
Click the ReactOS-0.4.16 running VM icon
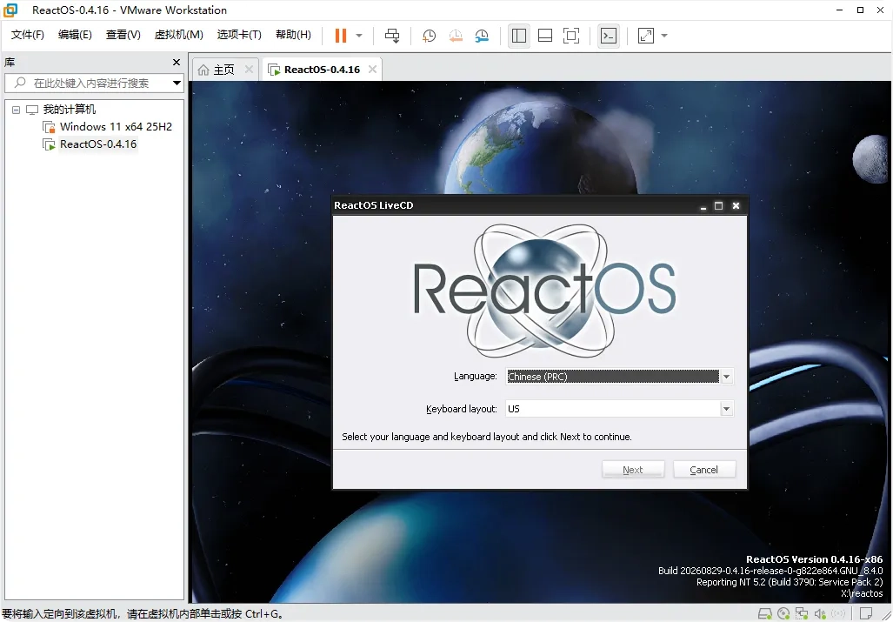point(49,144)
